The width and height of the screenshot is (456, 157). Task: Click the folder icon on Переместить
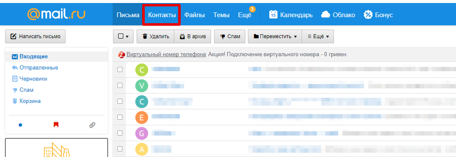click(256, 36)
